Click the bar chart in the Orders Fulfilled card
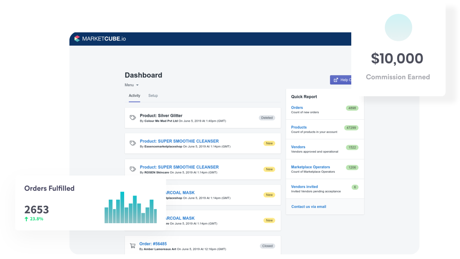This screenshot has height=259, width=460. [130, 207]
